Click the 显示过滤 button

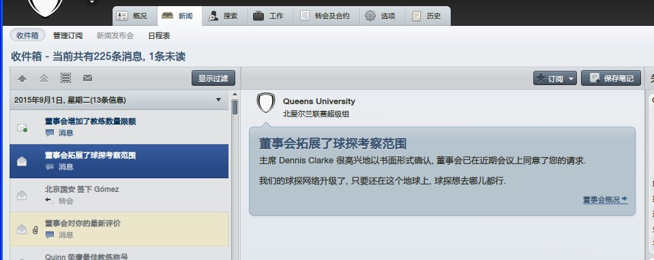click(x=213, y=78)
